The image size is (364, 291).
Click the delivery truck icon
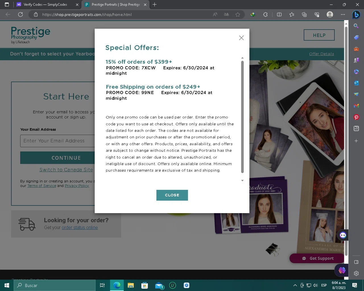(27, 224)
